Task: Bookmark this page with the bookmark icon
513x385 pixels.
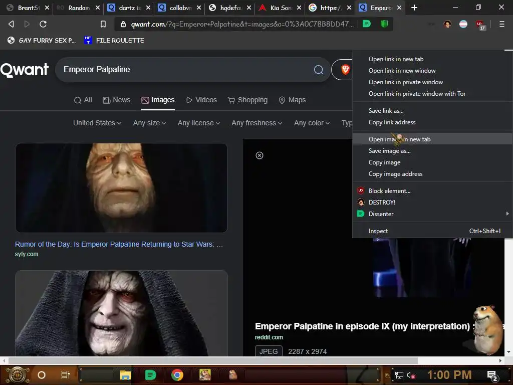Action: click(x=103, y=24)
